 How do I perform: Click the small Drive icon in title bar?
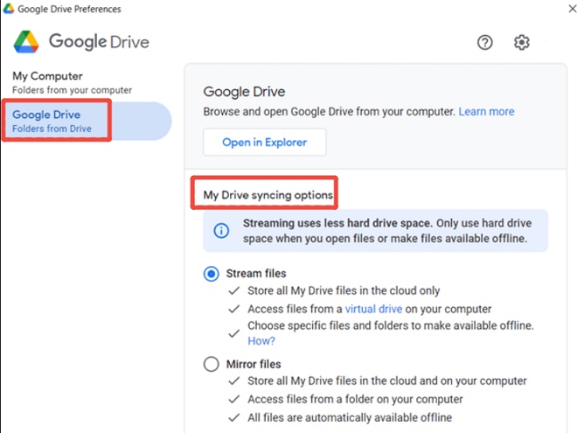[x=9, y=9]
